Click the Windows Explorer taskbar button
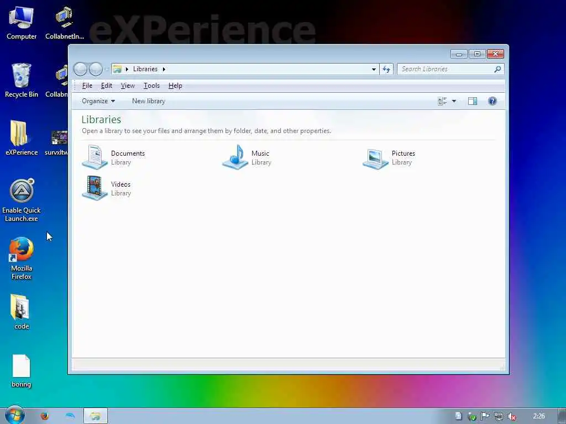Image resolution: width=566 pixels, height=424 pixels. (95, 416)
